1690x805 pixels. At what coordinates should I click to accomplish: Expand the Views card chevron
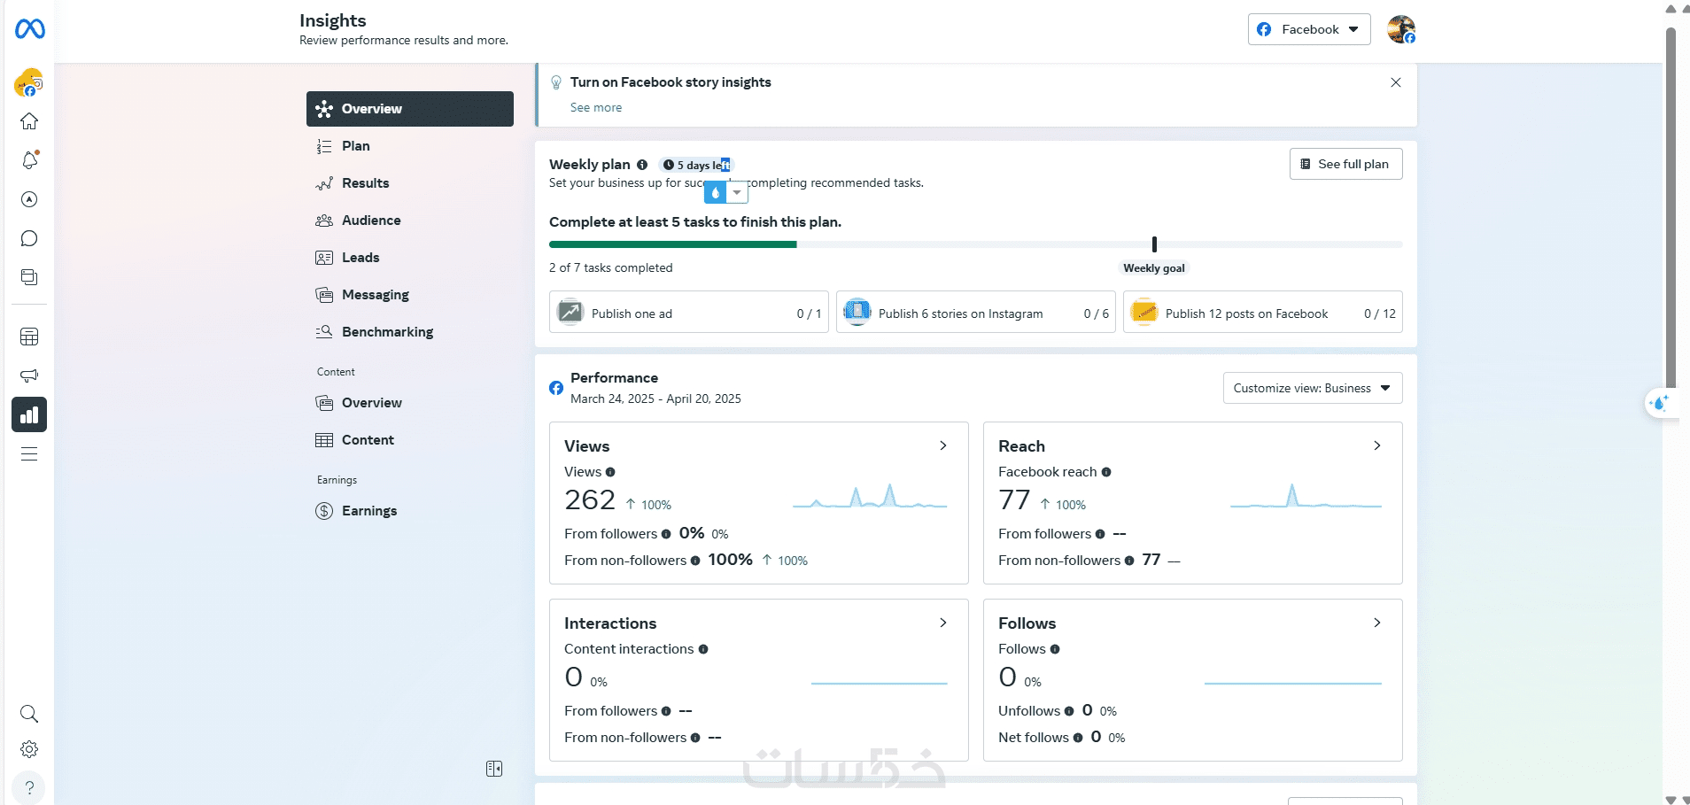(x=943, y=445)
